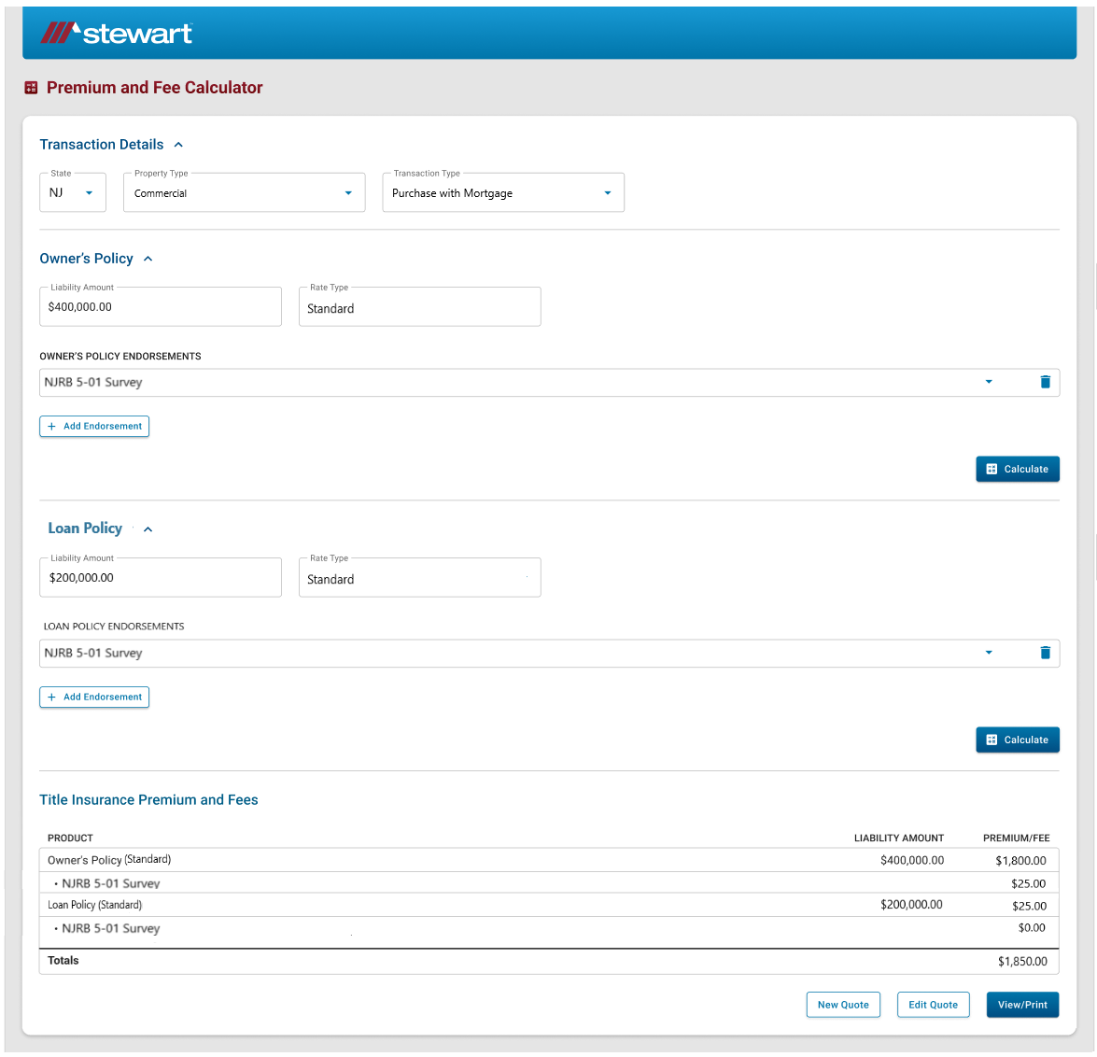The width and height of the screenshot is (1097, 1057).
Task: Click Add Endorsement under Owner's Policy
Action: click(x=93, y=426)
